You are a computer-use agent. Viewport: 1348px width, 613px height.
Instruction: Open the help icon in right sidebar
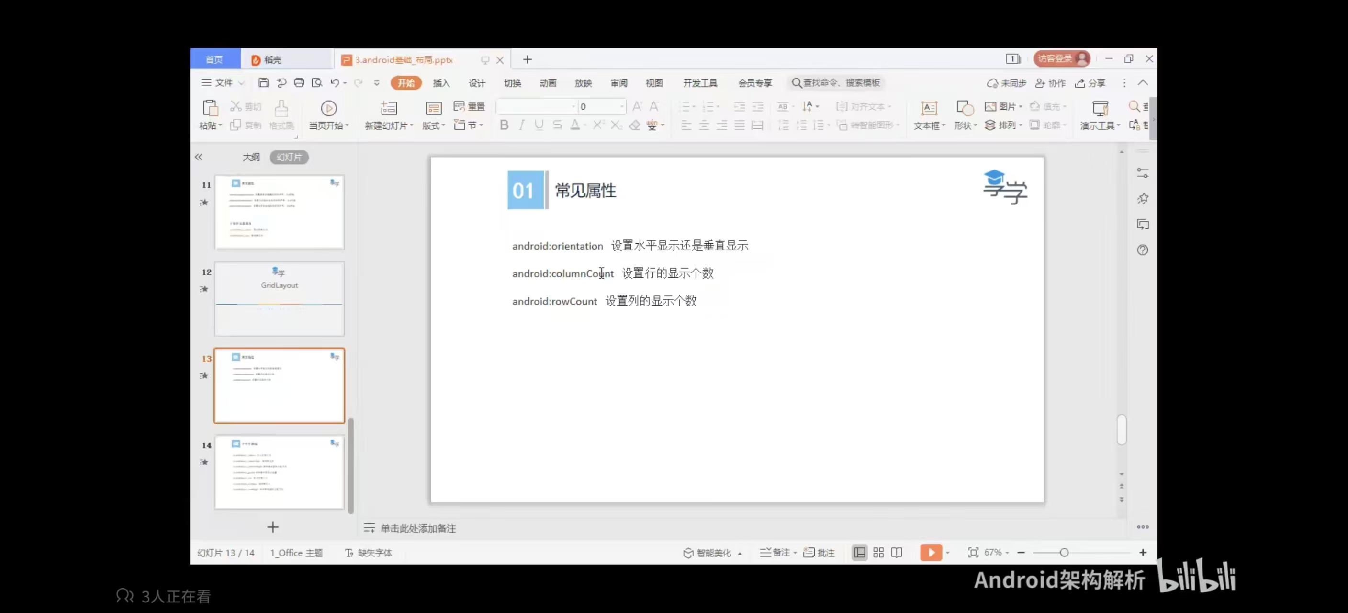1142,250
